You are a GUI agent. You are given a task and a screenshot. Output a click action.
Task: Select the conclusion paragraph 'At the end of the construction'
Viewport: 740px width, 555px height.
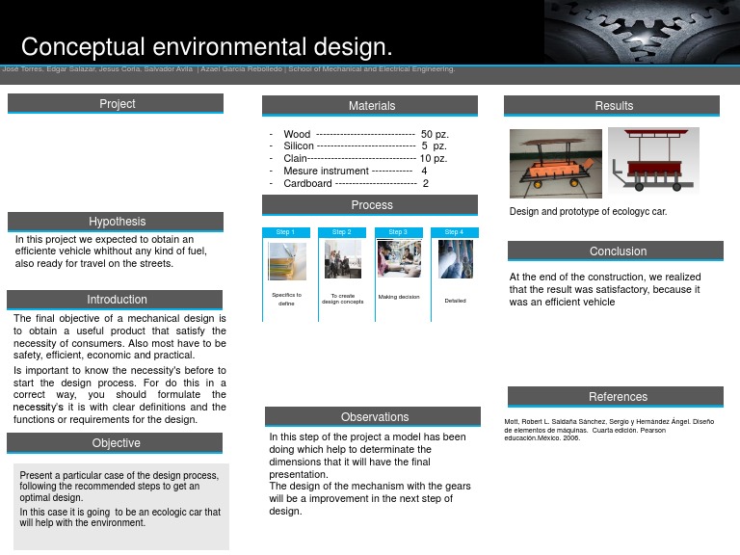605,289
